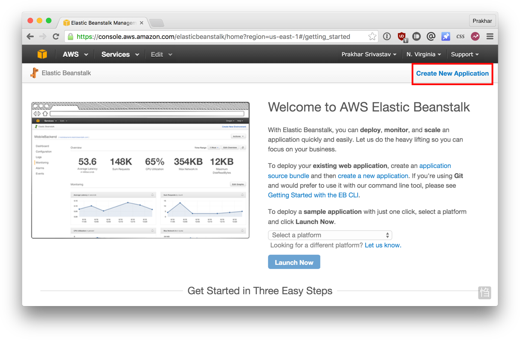Click the Prakhar Chrome profile button
Image resolution: width=520 pixels, height=340 pixels.
(x=482, y=21)
